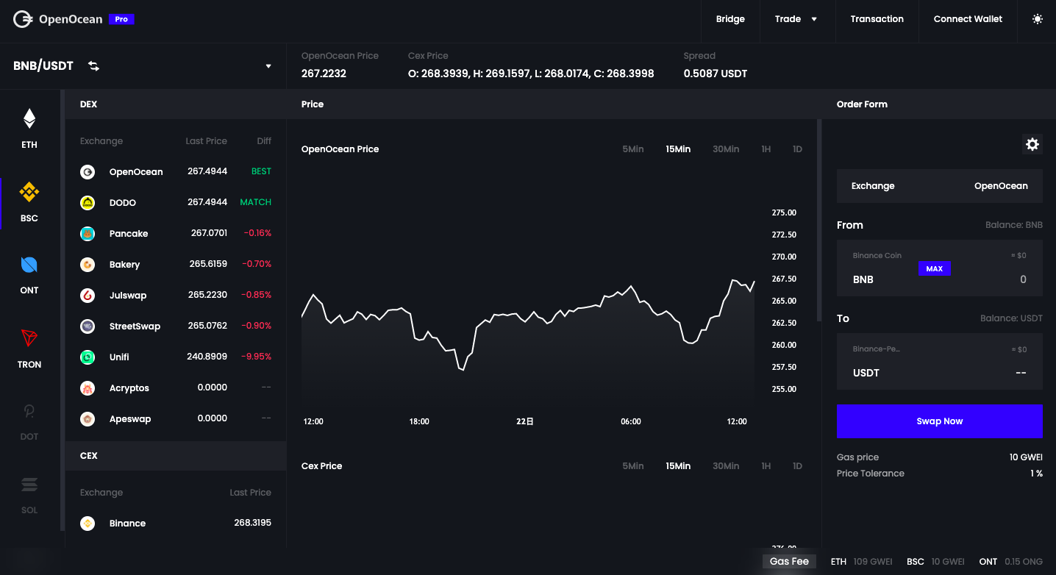Select 1D on OpenOcean Price chart

coord(797,149)
